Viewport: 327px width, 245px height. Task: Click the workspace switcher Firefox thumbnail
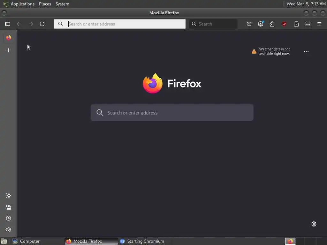click(x=290, y=241)
